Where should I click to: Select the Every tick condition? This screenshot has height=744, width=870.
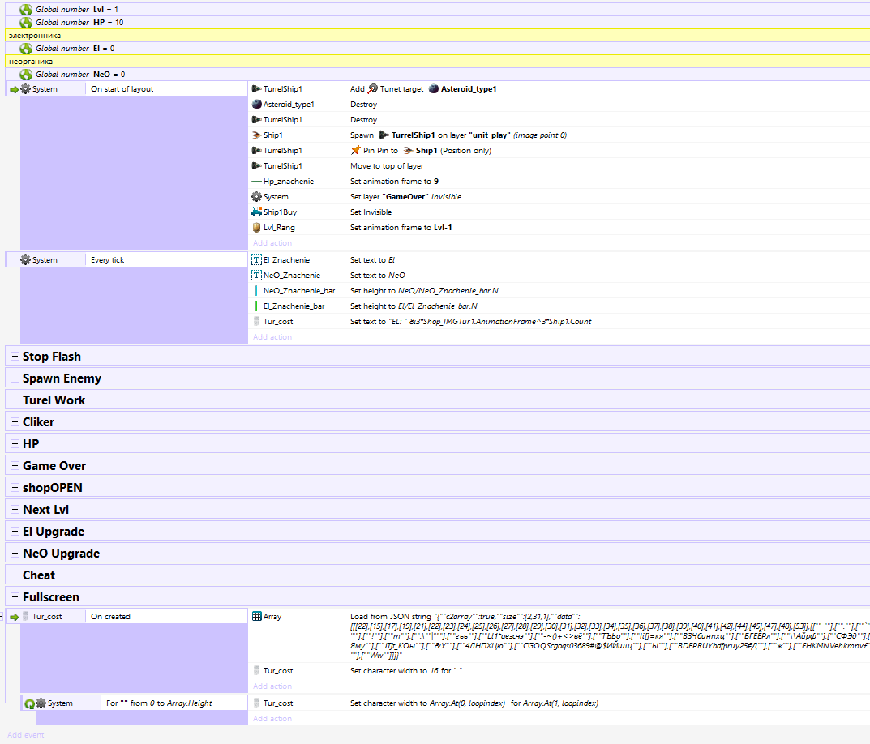coord(166,259)
